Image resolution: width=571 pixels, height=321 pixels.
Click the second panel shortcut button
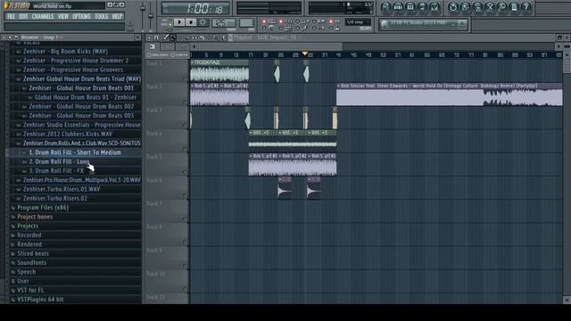coord(398,7)
